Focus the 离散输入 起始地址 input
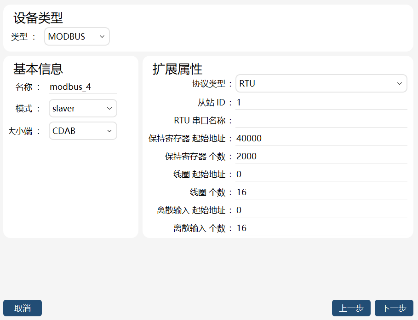This screenshot has height=320, width=418. click(321, 210)
